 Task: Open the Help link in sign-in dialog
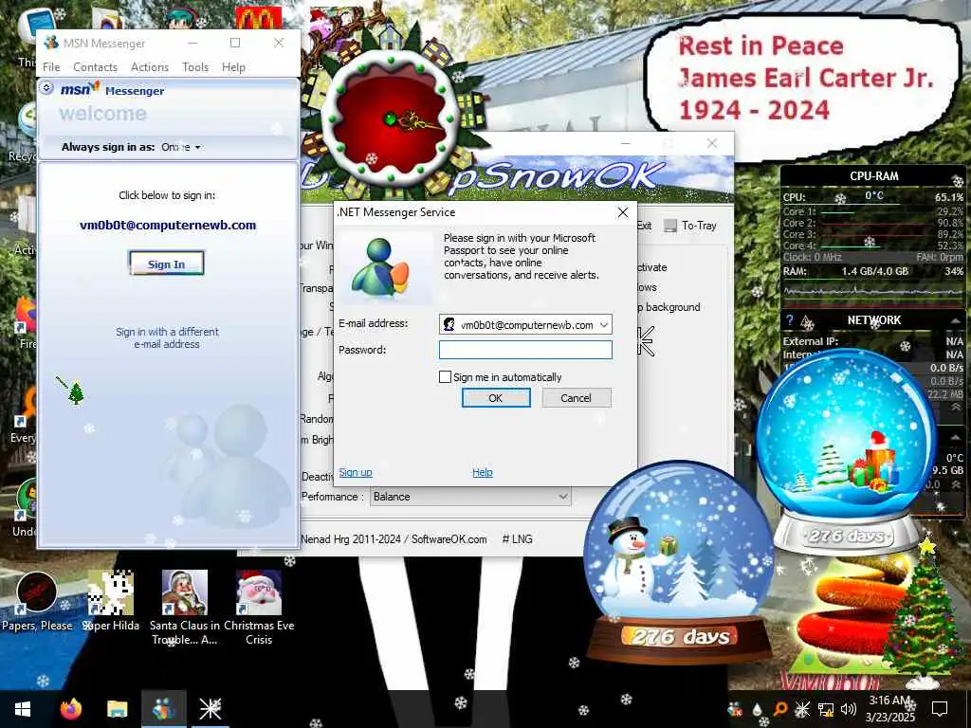[483, 472]
